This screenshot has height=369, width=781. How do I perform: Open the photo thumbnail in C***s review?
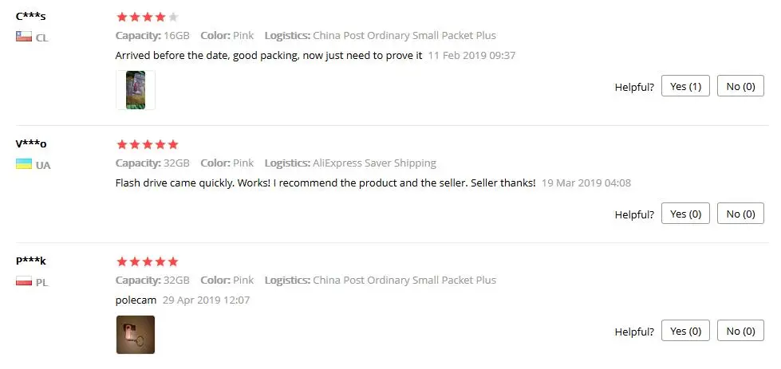pyautogui.click(x=136, y=90)
